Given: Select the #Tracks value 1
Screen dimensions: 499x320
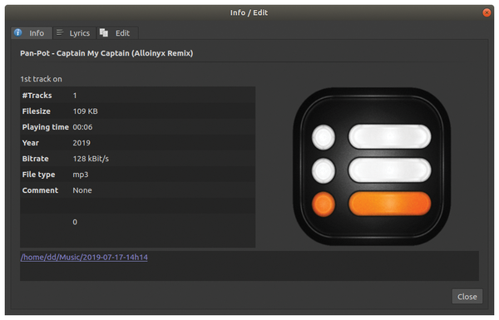Looking at the screenshot, I should pyautogui.click(x=75, y=96).
